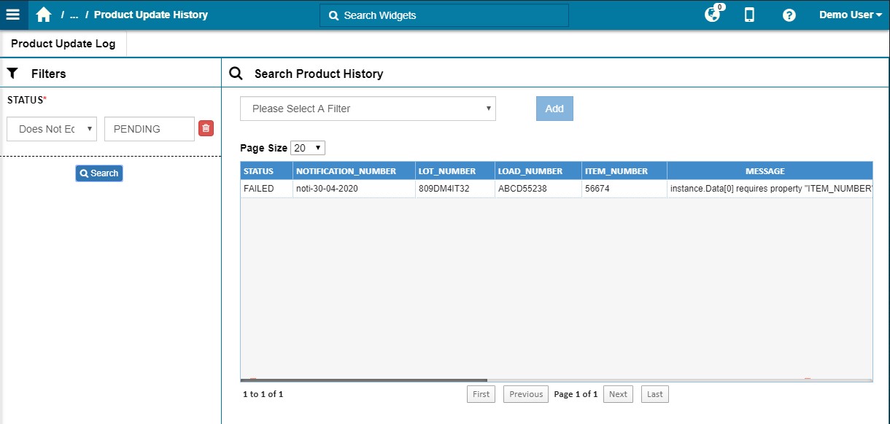The width and height of the screenshot is (890, 424).
Task: Click the Last page button
Action: point(654,393)
